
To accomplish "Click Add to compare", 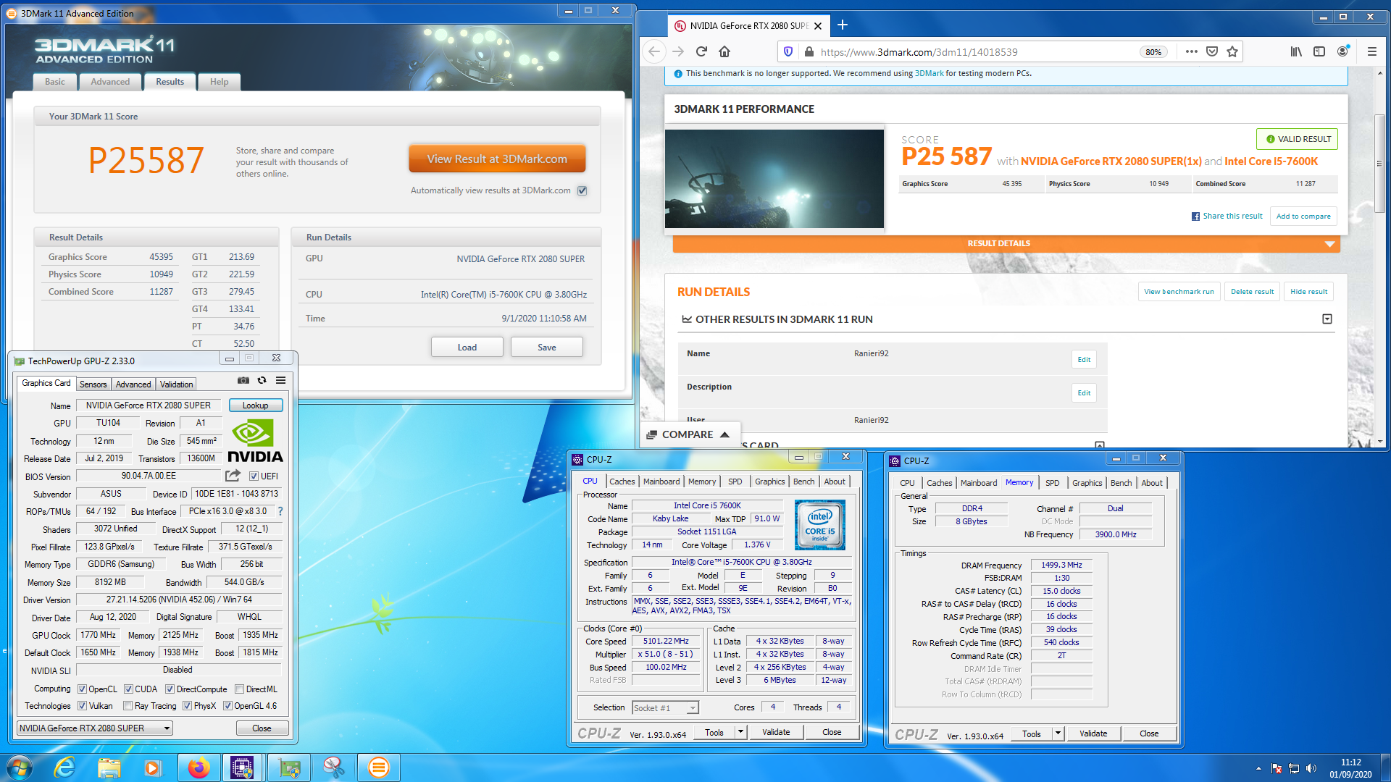I will pos(1303,216).
